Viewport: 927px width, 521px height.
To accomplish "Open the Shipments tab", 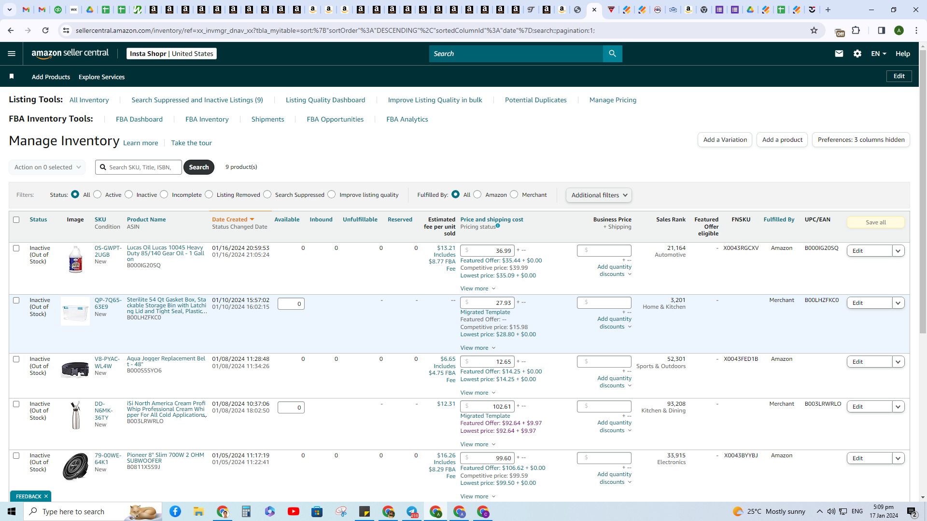I will (268, 119).
